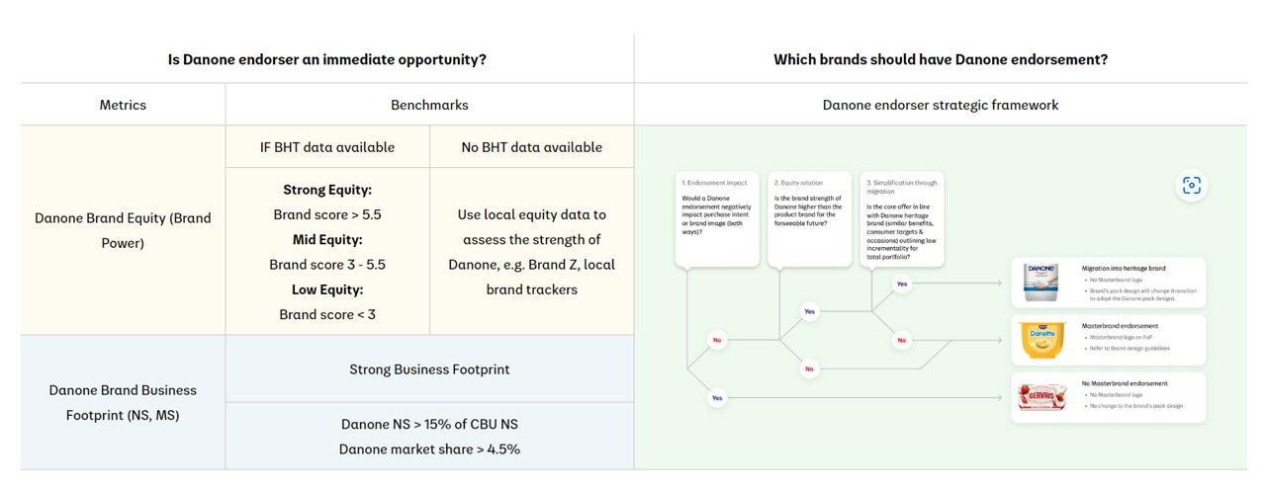The width and height of the screenshot is (1266, 490).
Task: Click the IF BHT data available header
Action: [x=327, y=147]
